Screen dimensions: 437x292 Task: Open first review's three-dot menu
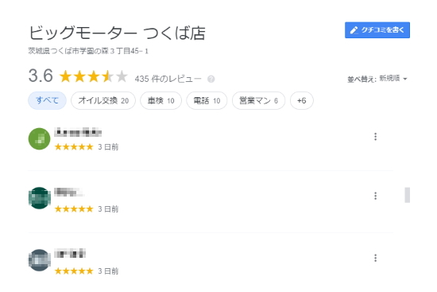[375, 137]
